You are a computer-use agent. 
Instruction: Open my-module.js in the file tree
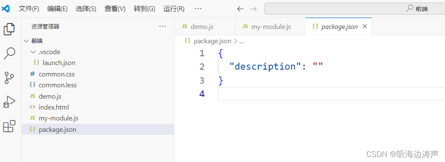tap(98, 118)
